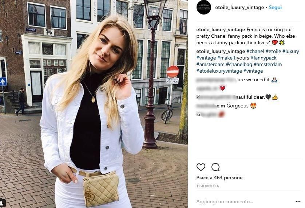Open commenter profile on Gorgeous comment
This screenshot has height=208, width=305.
[211, 106]
